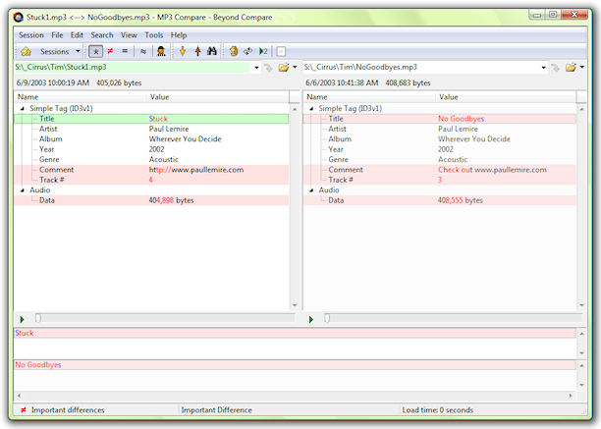This screenshot has height=429, width=601.
Task: Open the Search menu
Action: point(102,35)
